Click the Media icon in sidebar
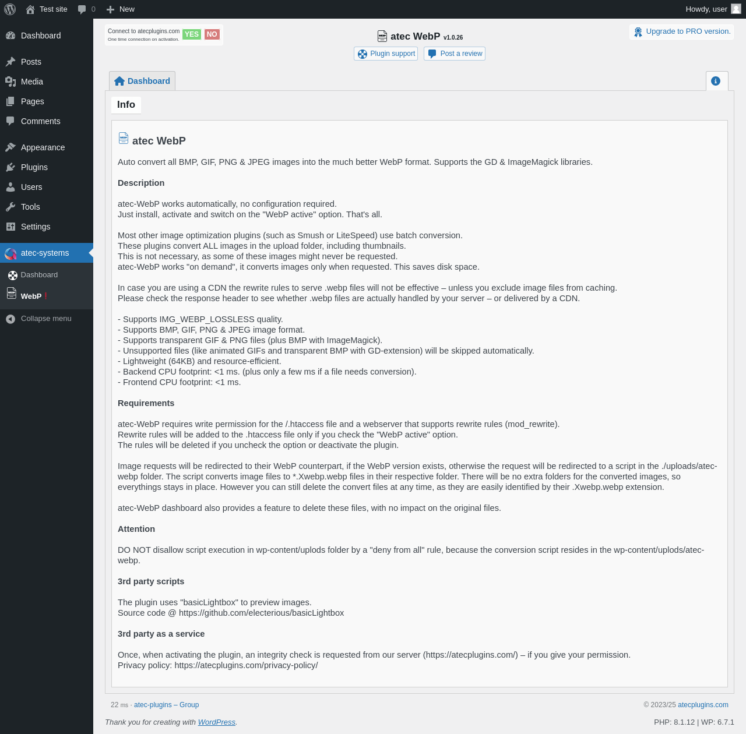This screenshot has width=746, height=734. [x=10, y=82]
